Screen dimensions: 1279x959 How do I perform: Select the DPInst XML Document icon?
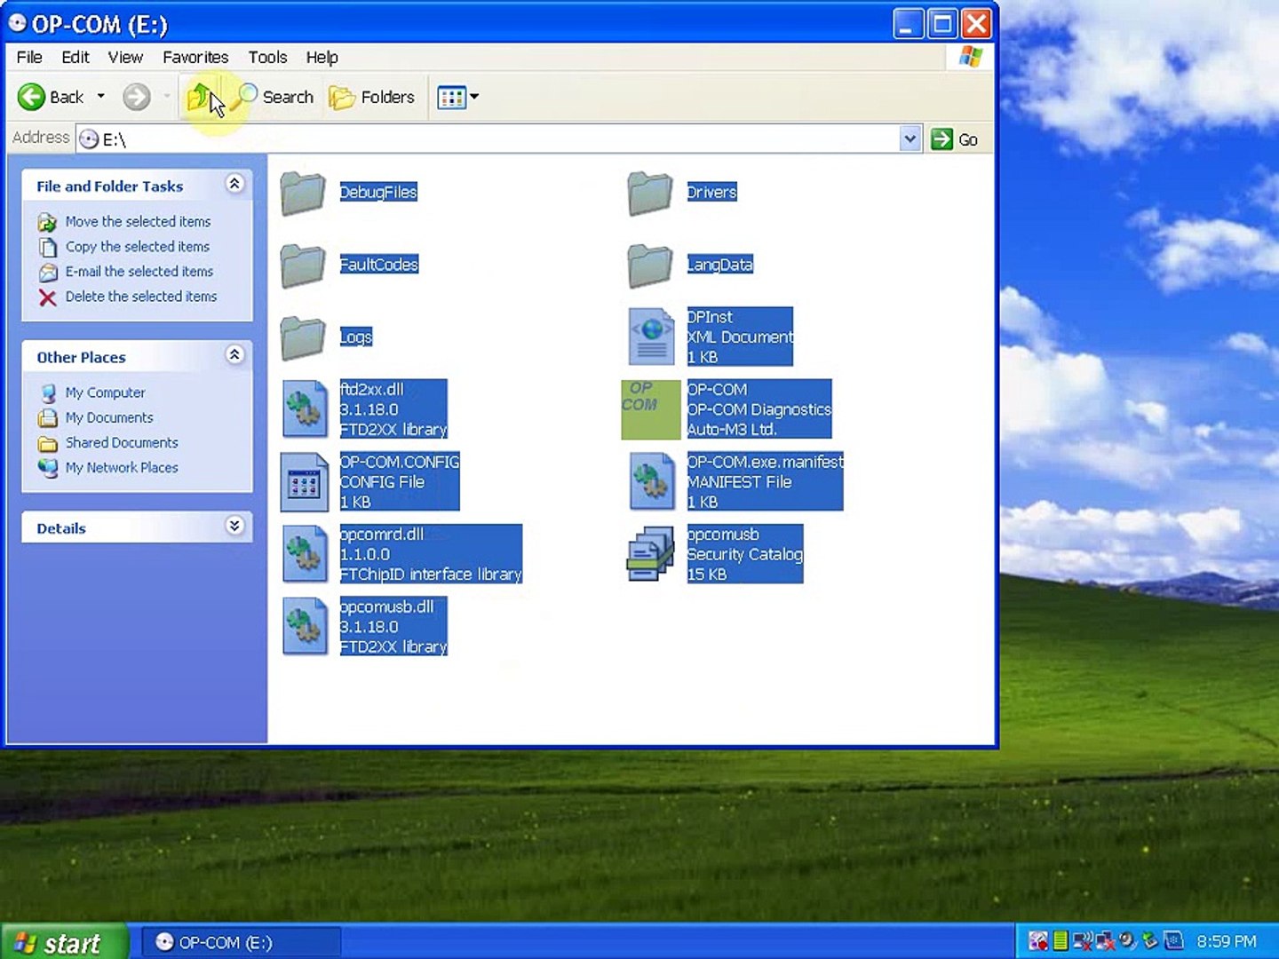click(651, 337)
